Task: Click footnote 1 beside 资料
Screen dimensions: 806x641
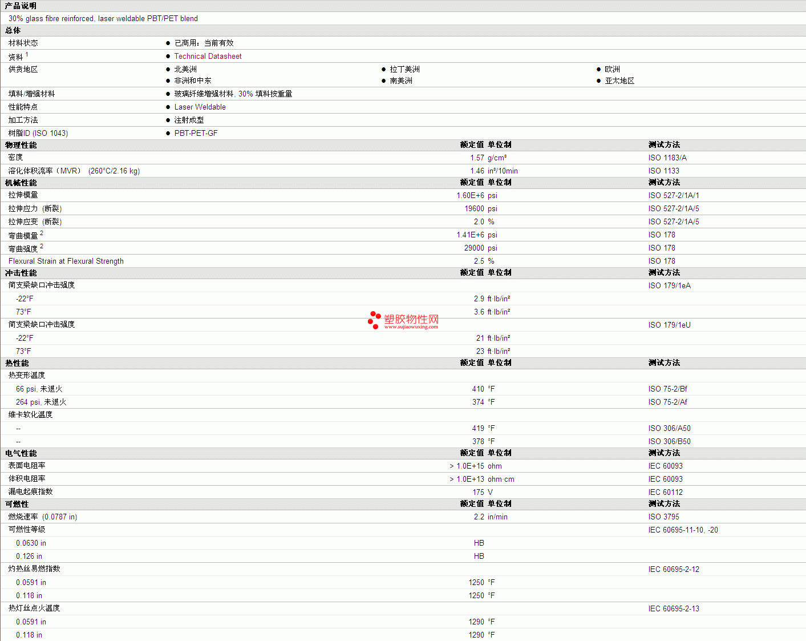Action: pyautogui.click(x=27, y=55)
